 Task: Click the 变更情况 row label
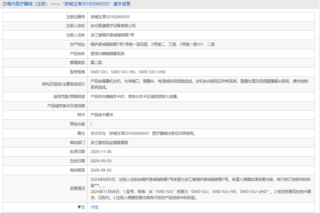[x=77, y=188]
